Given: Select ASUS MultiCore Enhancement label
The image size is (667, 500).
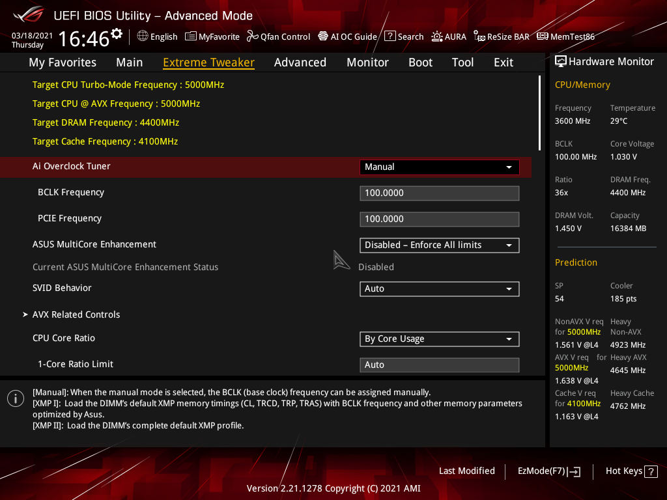Looking at the screenshot, I should [94, 245].
